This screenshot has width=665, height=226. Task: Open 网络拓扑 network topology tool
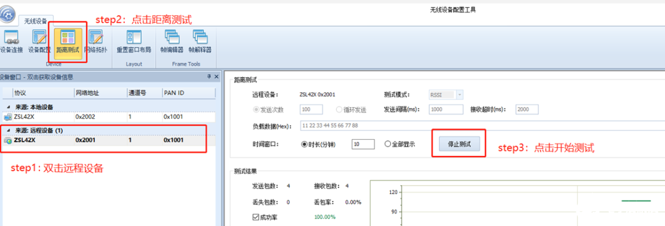coord(96,41)
